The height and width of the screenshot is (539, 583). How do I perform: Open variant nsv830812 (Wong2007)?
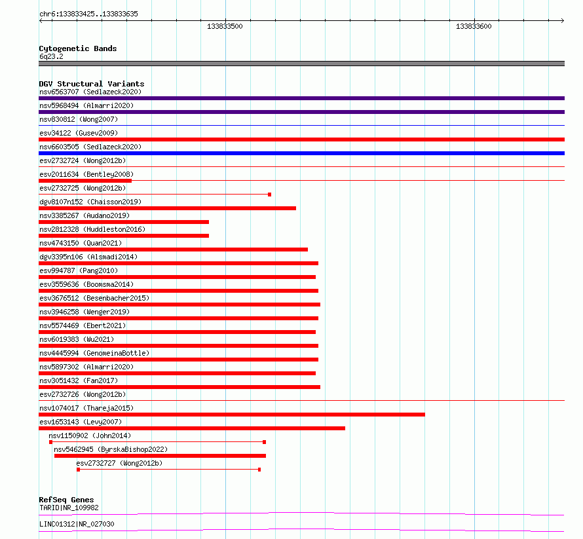[x=79, y=119]
